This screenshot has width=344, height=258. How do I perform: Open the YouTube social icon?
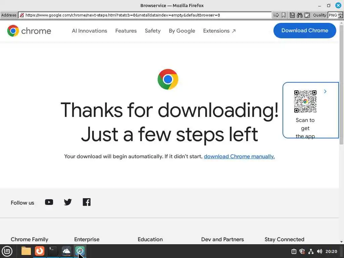(49, 202)
